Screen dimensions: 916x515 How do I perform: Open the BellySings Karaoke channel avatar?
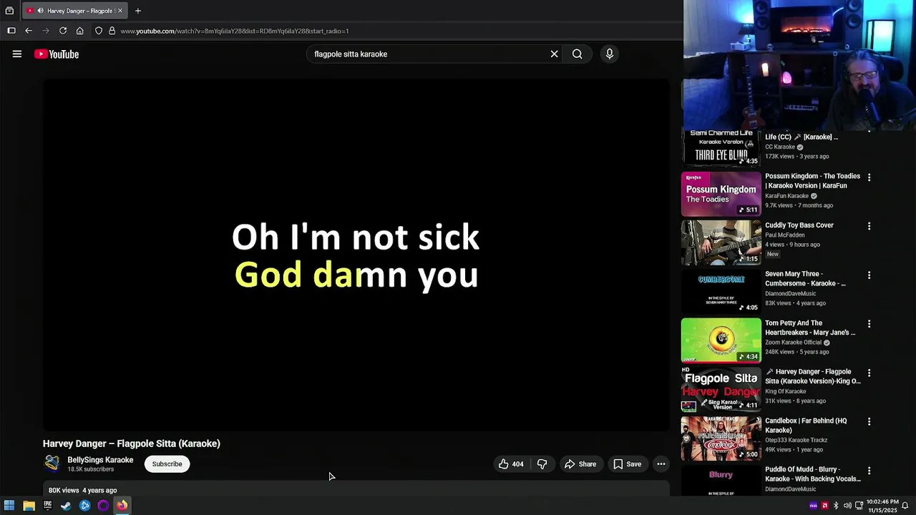point(52,463)
